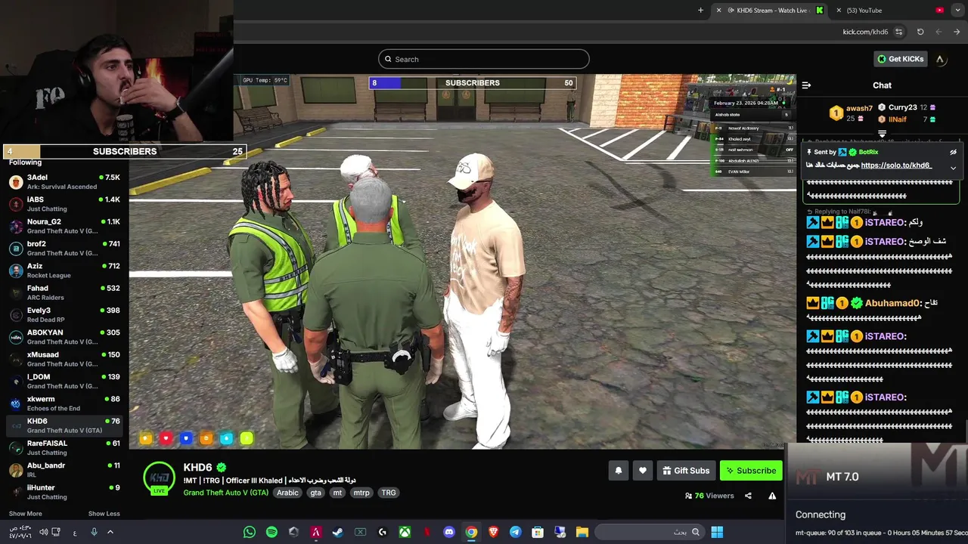Close the (53) YouTube tab
Image resolution: width=968 pixels, height=544 pixels.
click(839, 11)
